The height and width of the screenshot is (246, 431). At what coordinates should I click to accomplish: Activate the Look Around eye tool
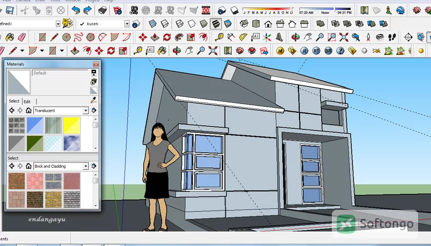pyautogui.click(x=380, y=37)
